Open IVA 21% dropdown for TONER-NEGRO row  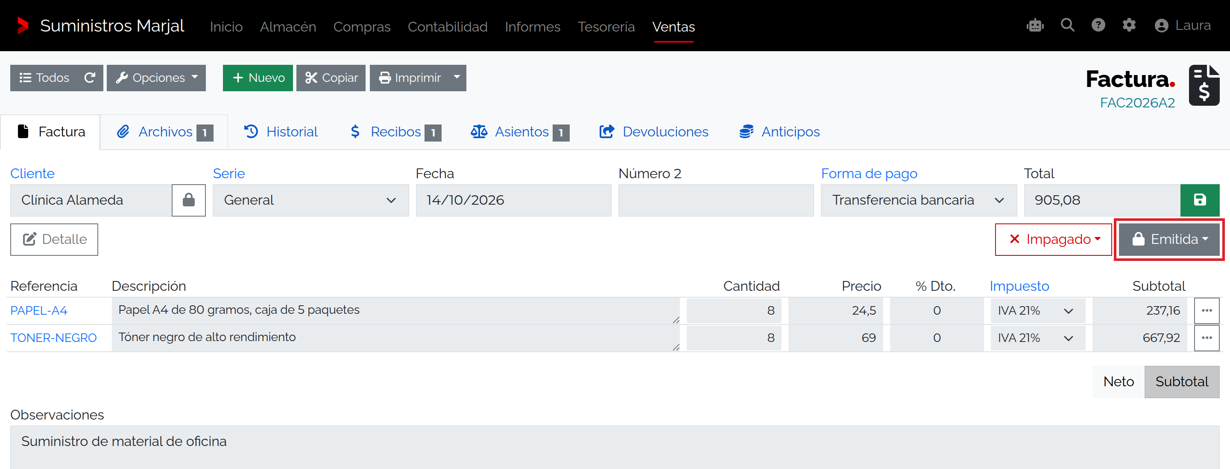coord(1037,338)
